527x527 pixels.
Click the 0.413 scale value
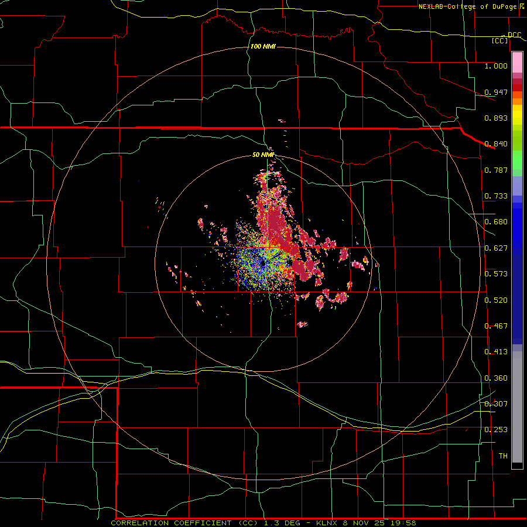click(496, 352)
